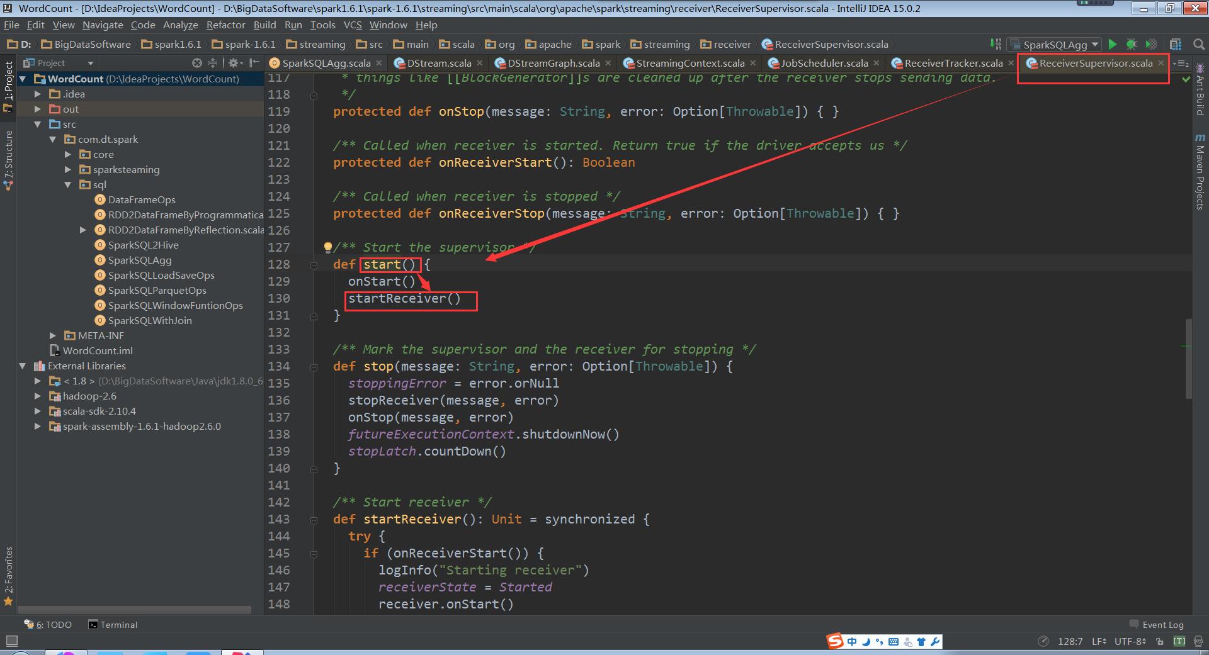Change line separator LF dropdown
Image resolution: width=1209 pixels, height=655 pixels.
point(1099,641)
